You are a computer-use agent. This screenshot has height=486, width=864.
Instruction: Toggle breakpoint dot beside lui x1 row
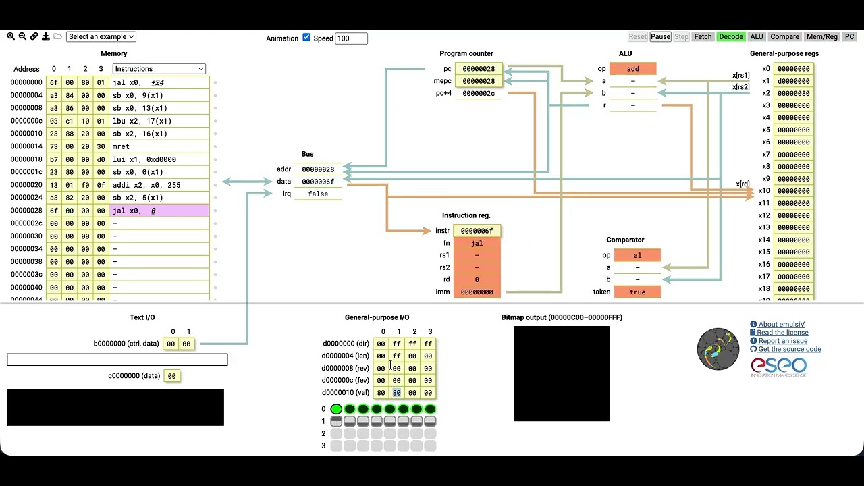click(215, 159)
